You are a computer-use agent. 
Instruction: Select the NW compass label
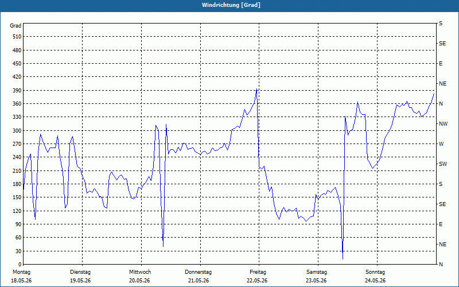point(443,124)
